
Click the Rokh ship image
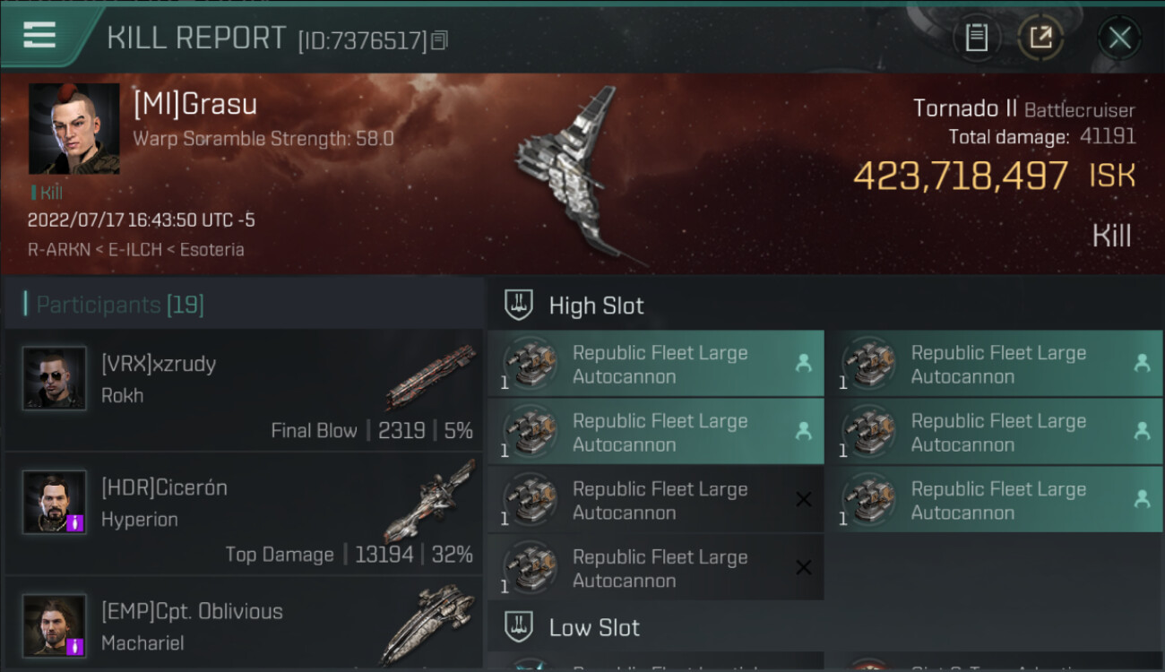tap(431, 377)
